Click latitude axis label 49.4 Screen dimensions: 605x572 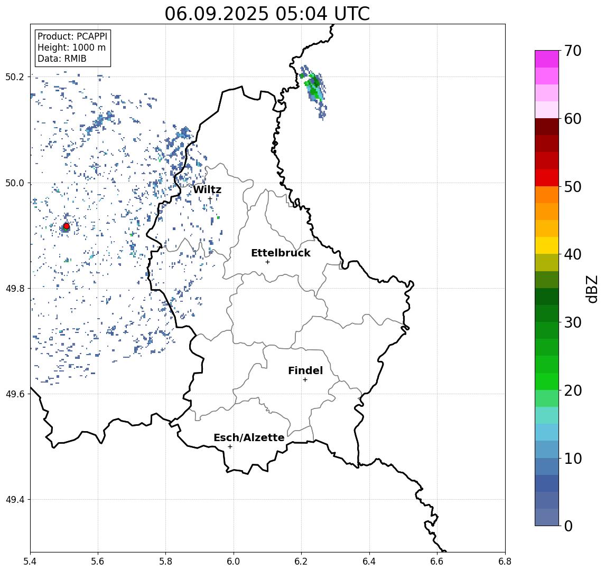[15, 500]
